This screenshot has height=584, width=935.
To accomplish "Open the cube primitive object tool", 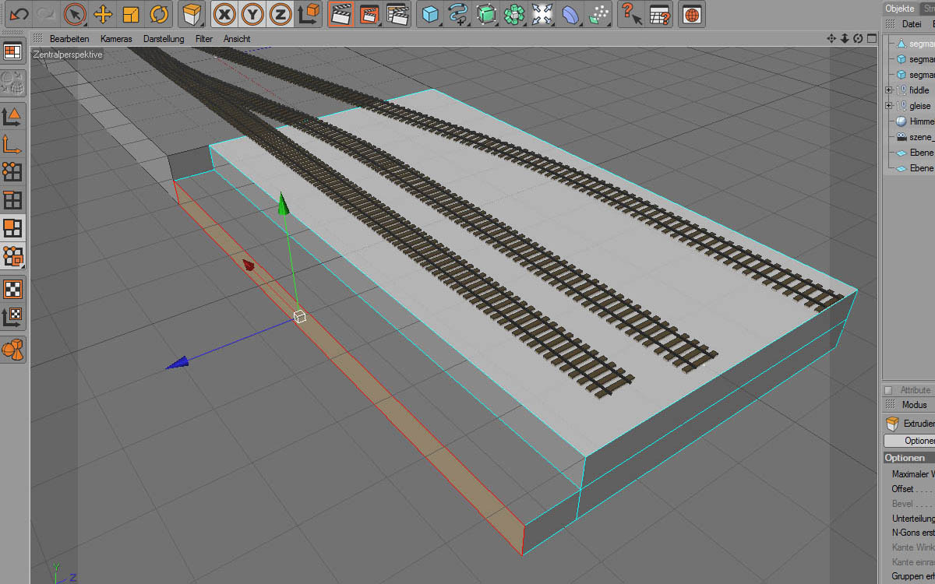I will (430, 14).
